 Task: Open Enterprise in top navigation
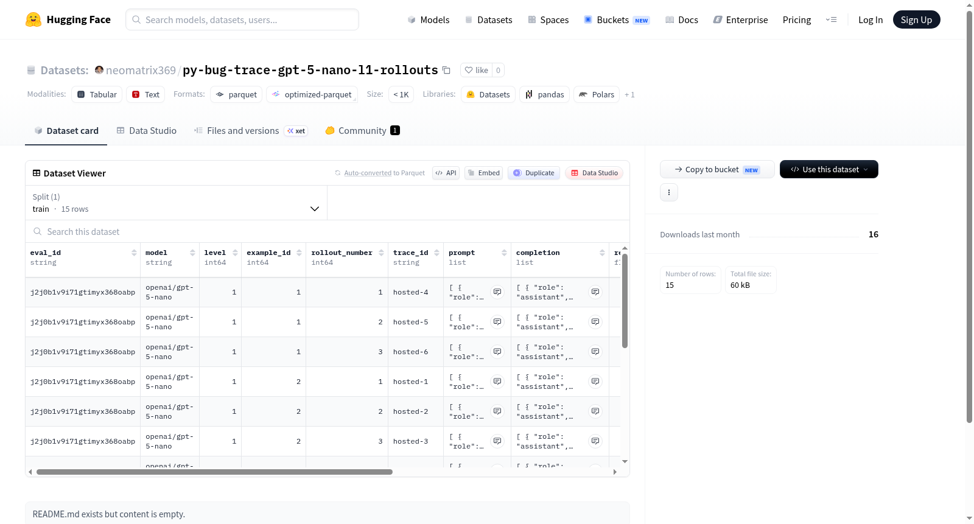click(x=740, y=19)
